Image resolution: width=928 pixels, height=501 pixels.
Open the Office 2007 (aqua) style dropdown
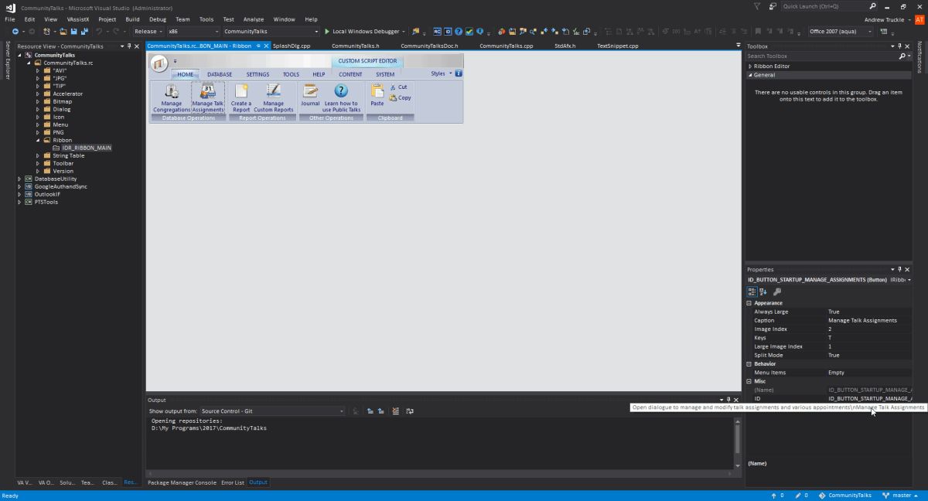point(841,32)
